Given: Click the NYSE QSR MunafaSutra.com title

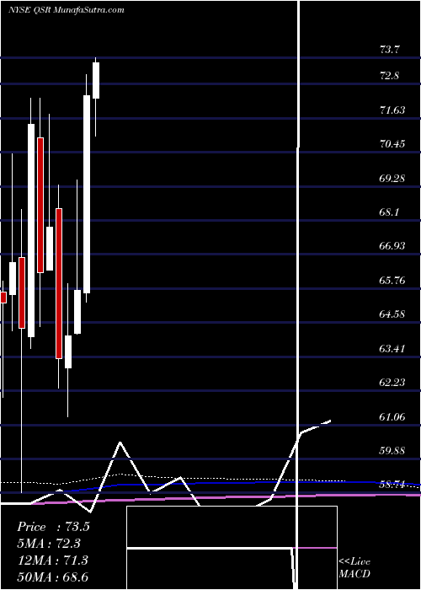Looking at the screenshot, I should coord(67,10).
